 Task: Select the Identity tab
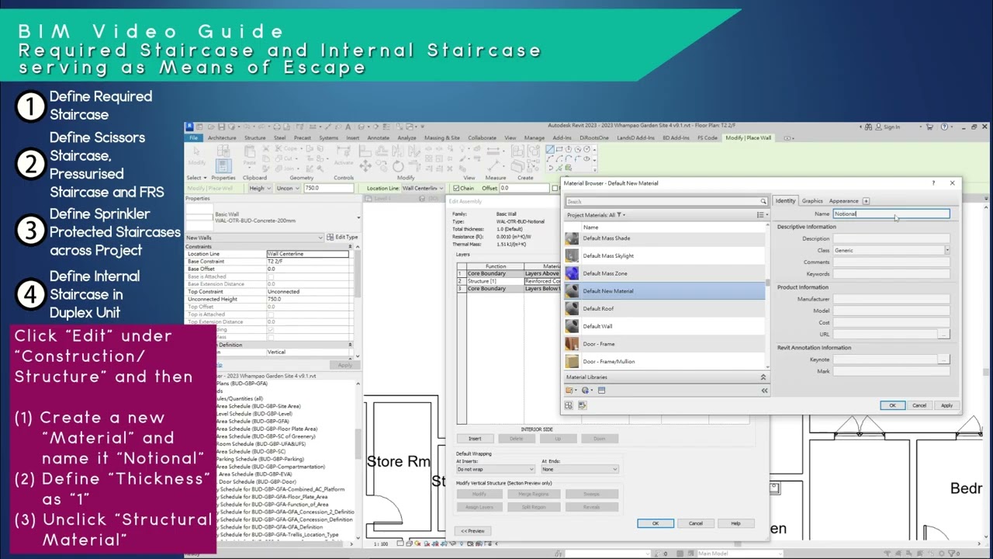(x=785, y=201)
